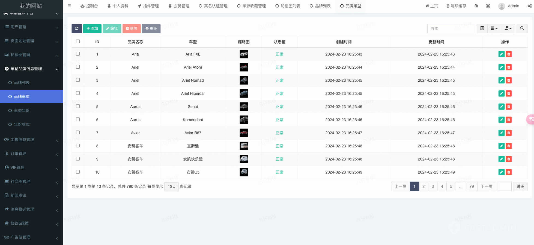Toggle table card view icon

click(482, 28)
